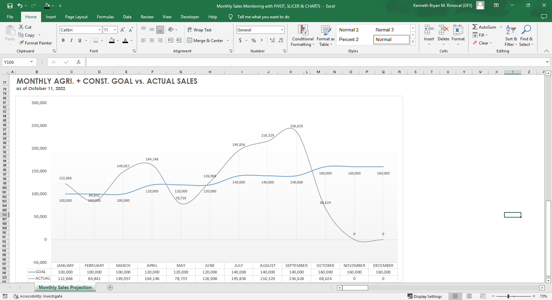Toggle Italic formatting
Screen dimensions: 552x300
click(71, 40)
